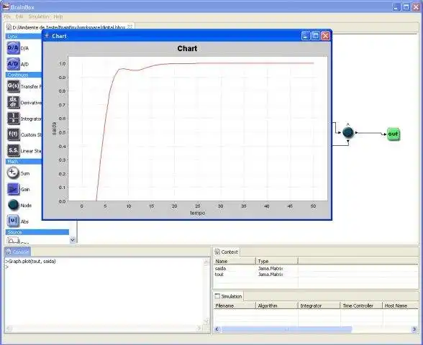Select the Gain block icon

[x=13, y=189]
